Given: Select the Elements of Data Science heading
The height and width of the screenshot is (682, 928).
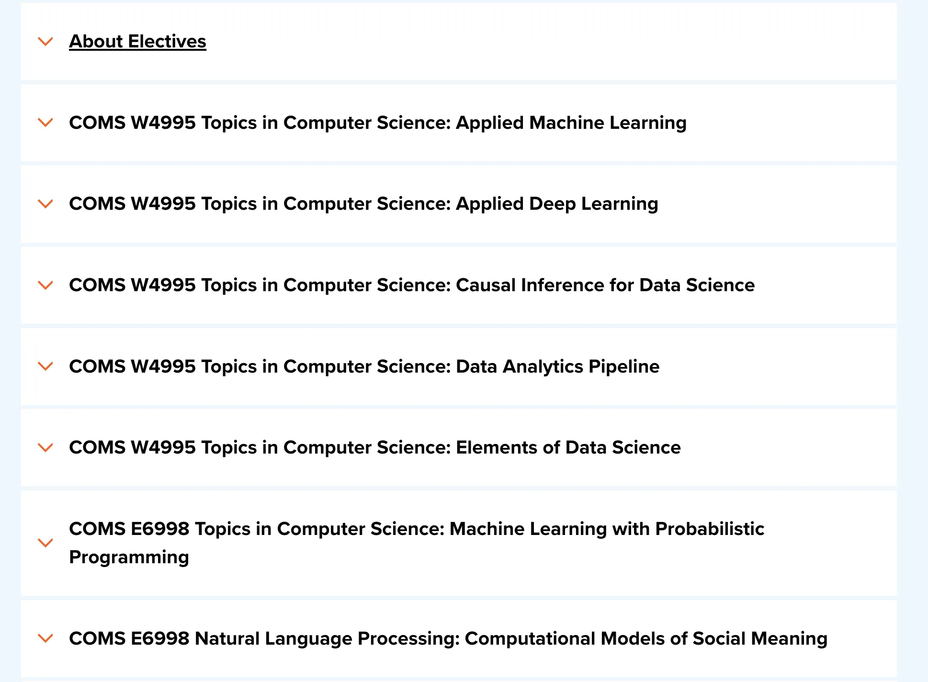Looking at the screenshot, I should [x=374, y=448].
